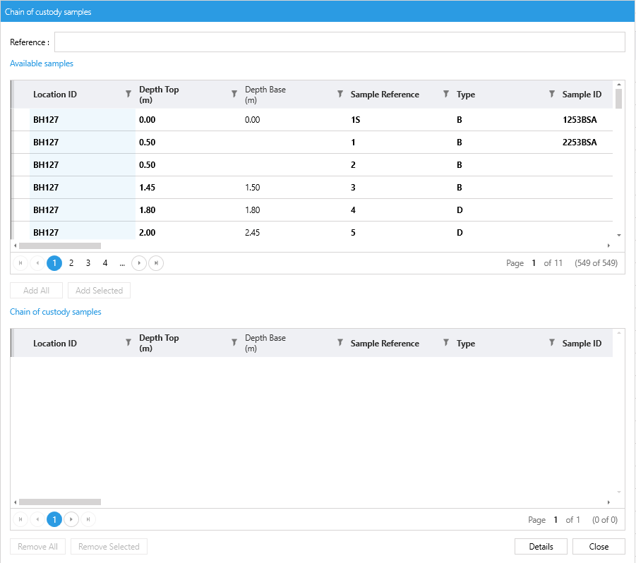
Task: Select page 1 in Chain of custody pager
Action: pyautogui.click(x=54, y=520)
